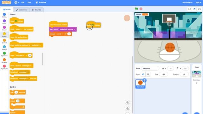Open message1 dropdown in the broadcast block

coord(24,72)
